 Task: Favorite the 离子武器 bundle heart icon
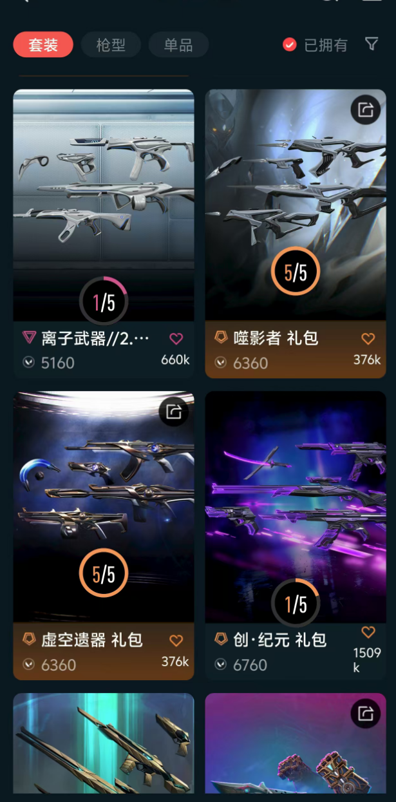176,338
